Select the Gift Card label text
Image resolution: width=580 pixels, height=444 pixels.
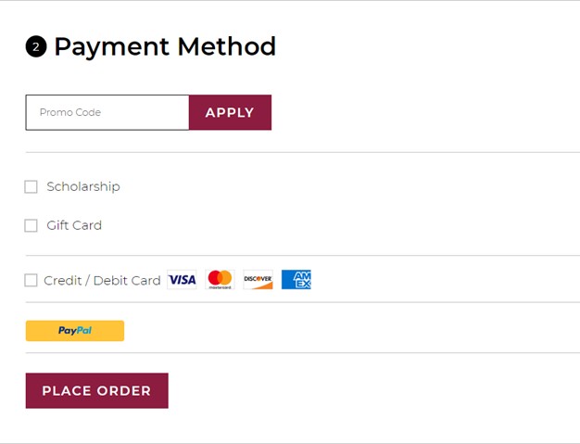[74, 225]
